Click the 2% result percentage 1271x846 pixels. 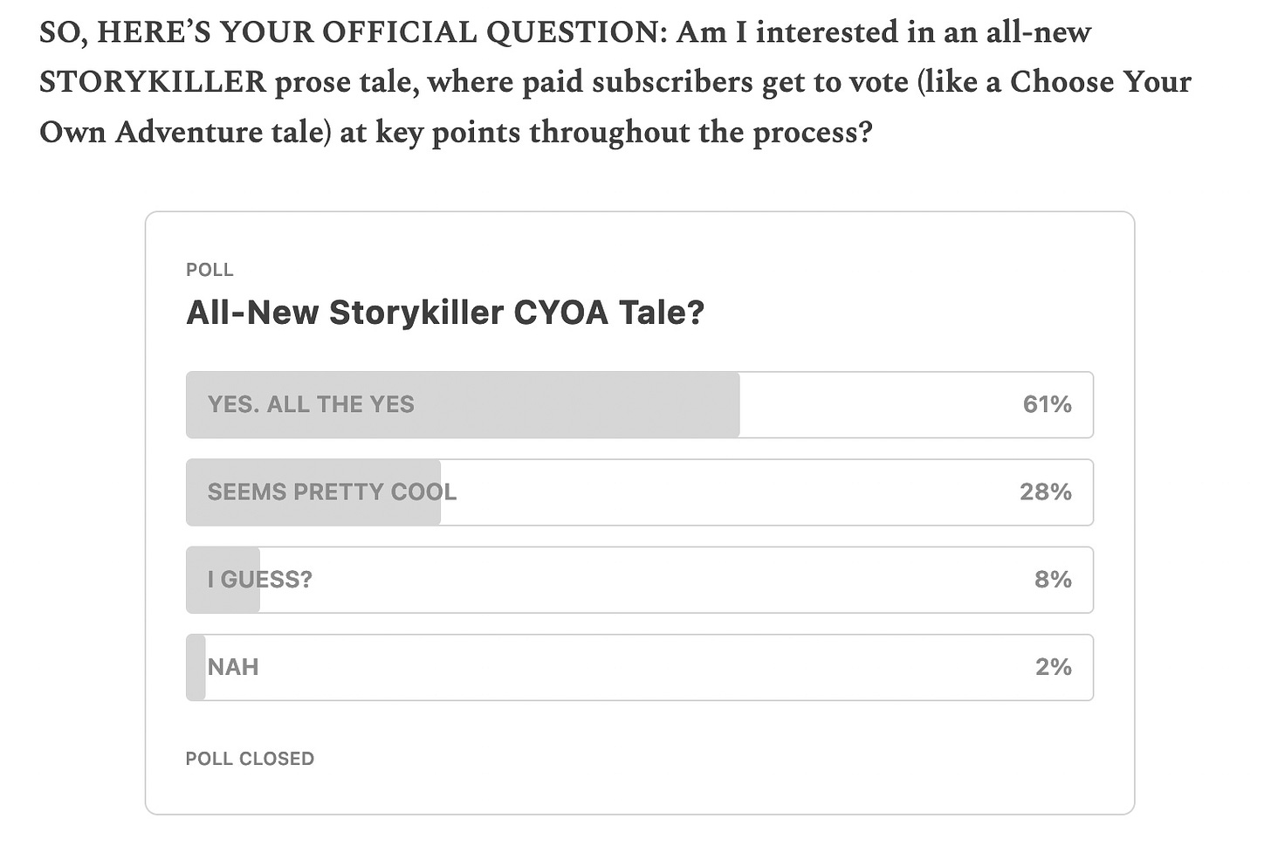click(x=1053, y=666)
